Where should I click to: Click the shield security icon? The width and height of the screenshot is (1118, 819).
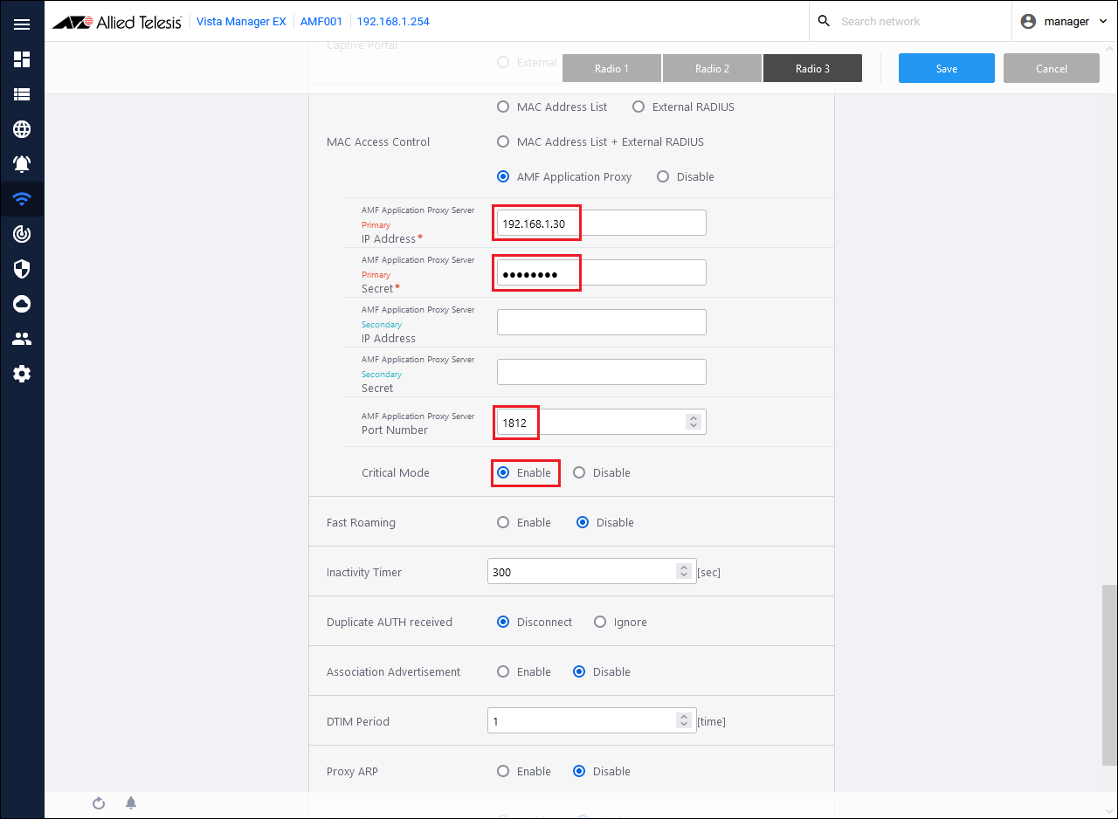[22, 269]
